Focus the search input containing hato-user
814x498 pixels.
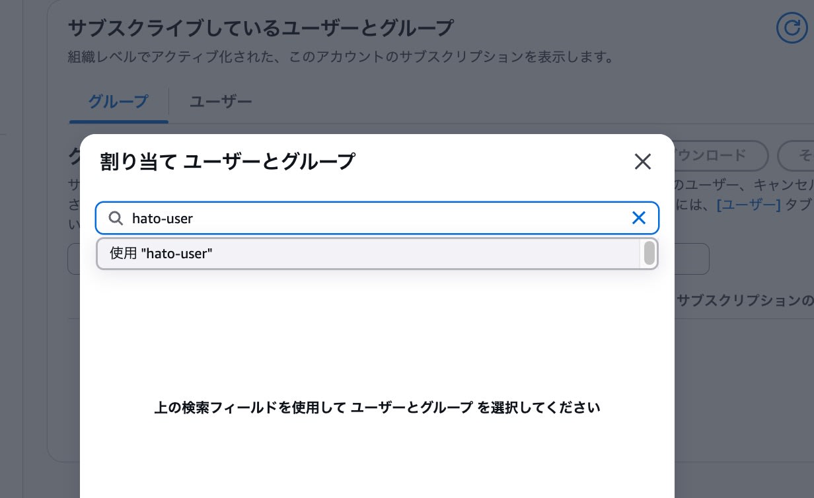pos(330,218)
